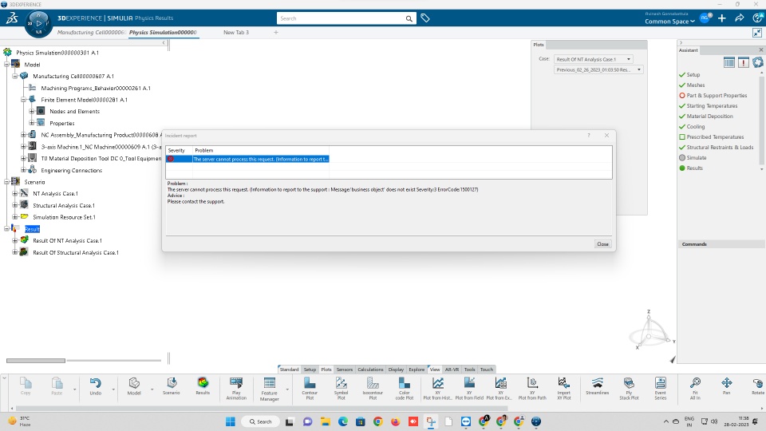Create an XY Plot from Field

469,389
